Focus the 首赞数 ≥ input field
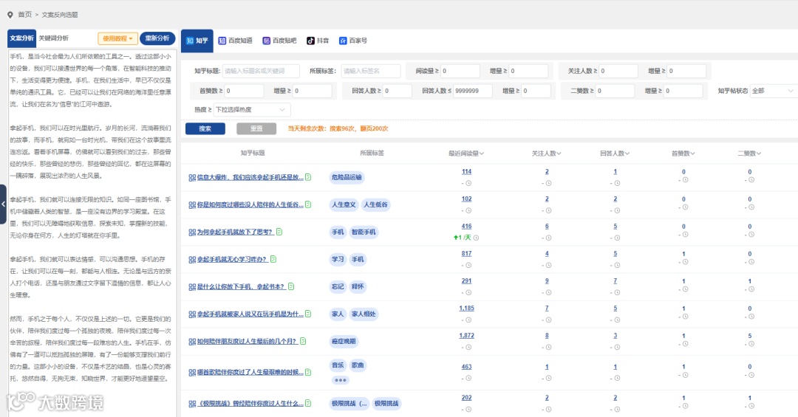 point(244,91)
